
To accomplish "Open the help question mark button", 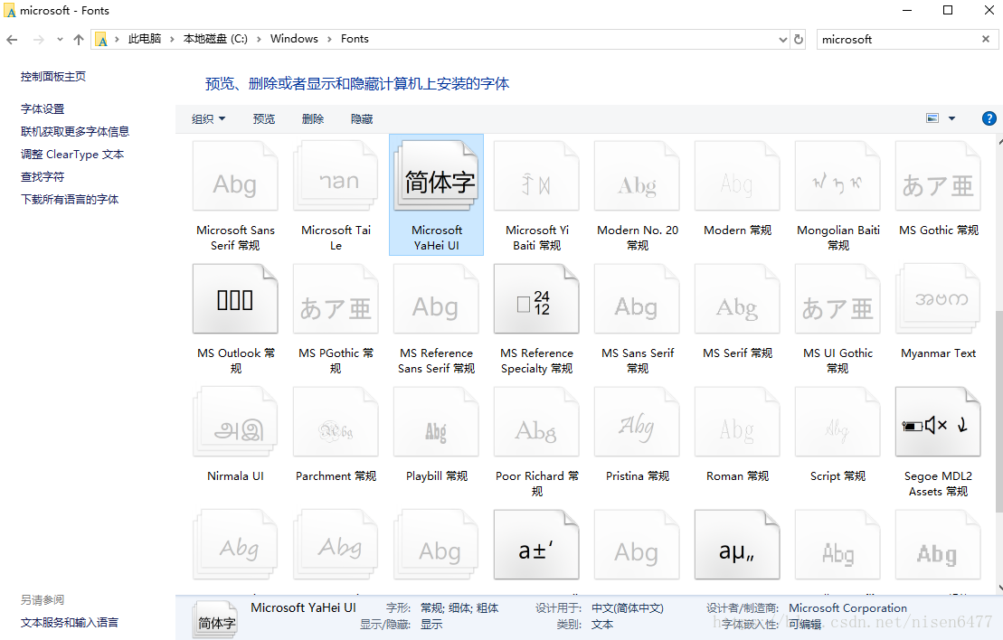I will pos(989,118).
